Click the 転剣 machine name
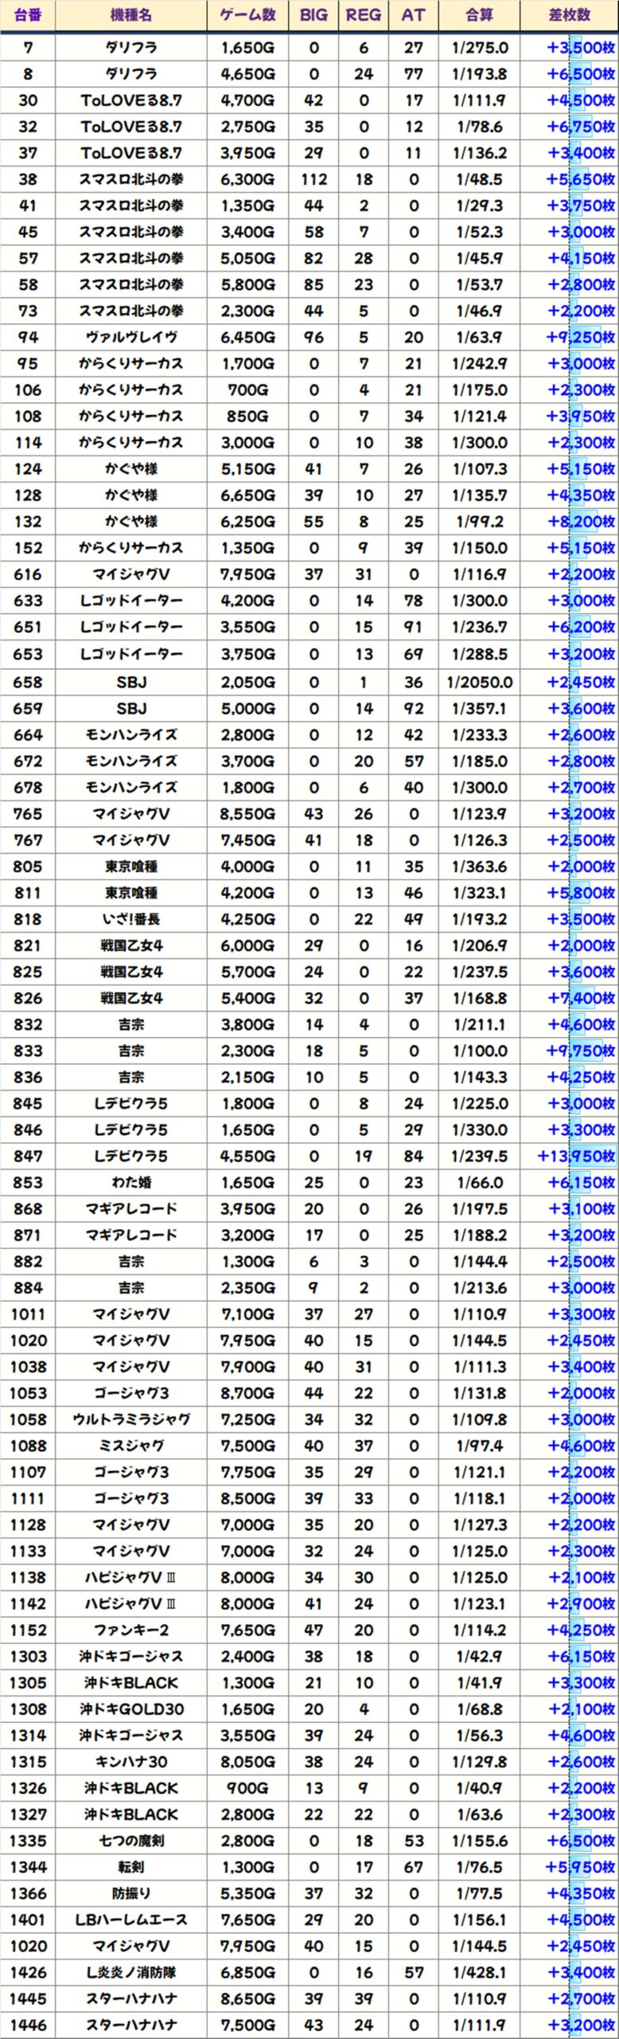This screenshot has height=2039, width=619. tap(131, 1866)
